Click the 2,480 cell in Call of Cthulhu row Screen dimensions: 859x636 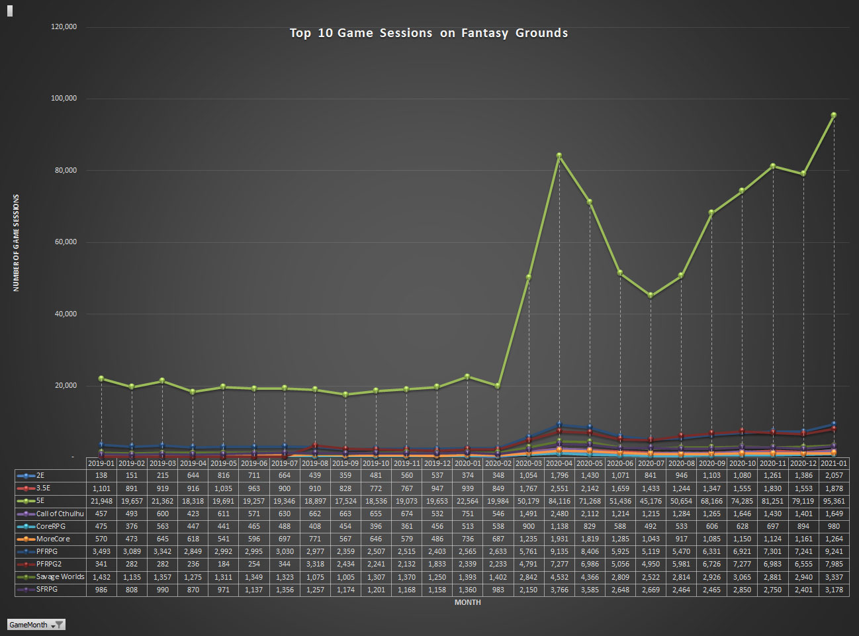click(x=559, y=514)
